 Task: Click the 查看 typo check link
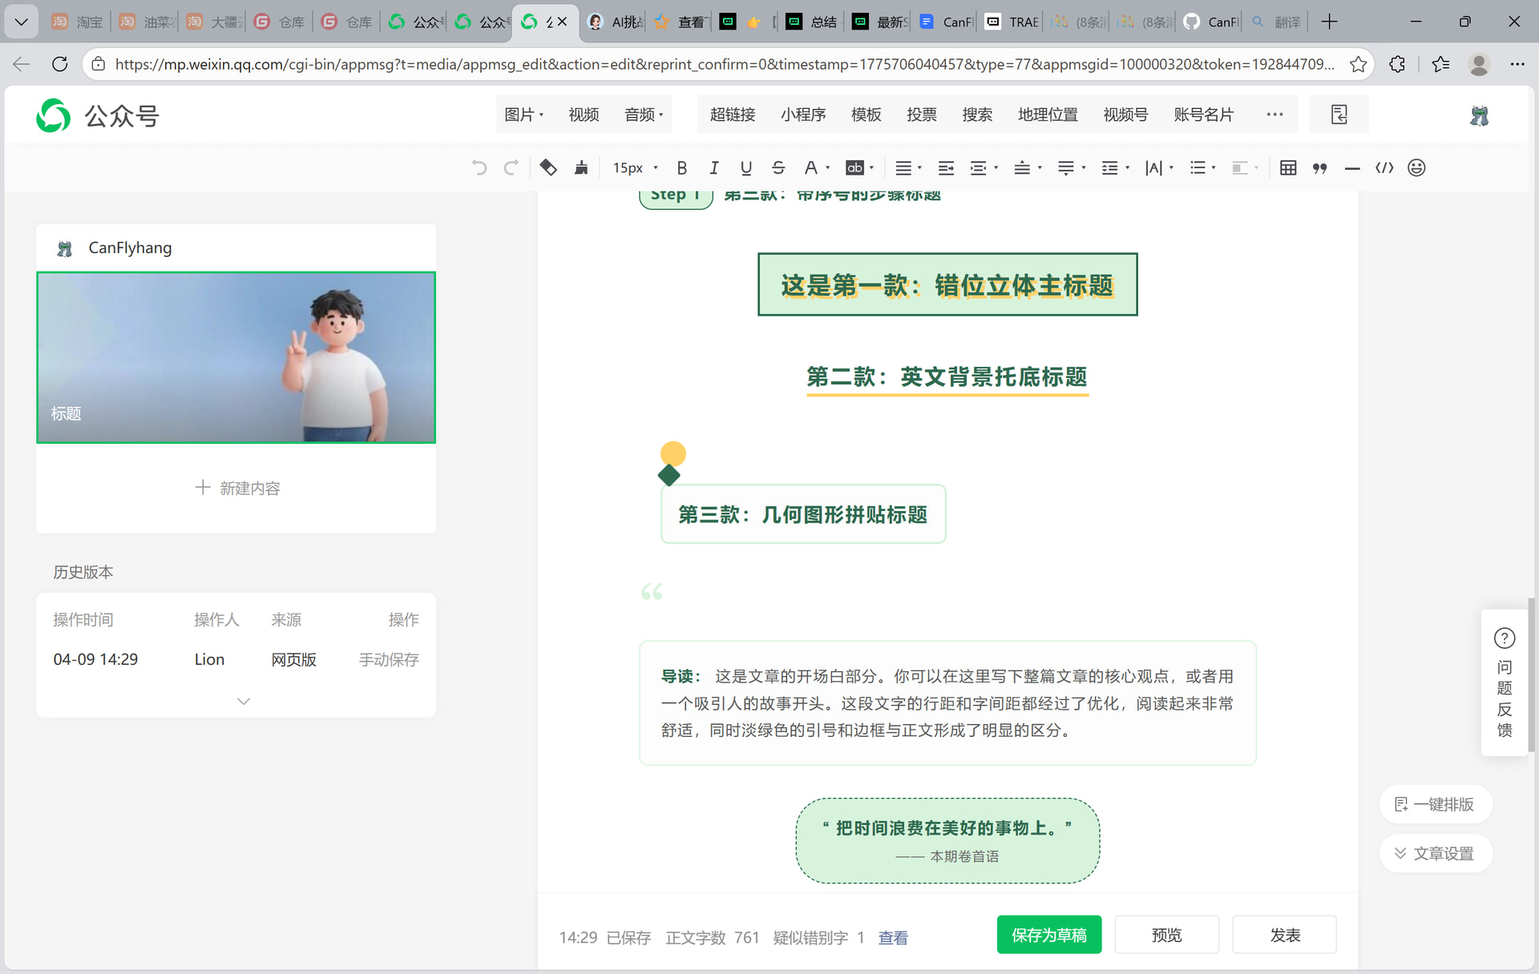pos(893,938)
